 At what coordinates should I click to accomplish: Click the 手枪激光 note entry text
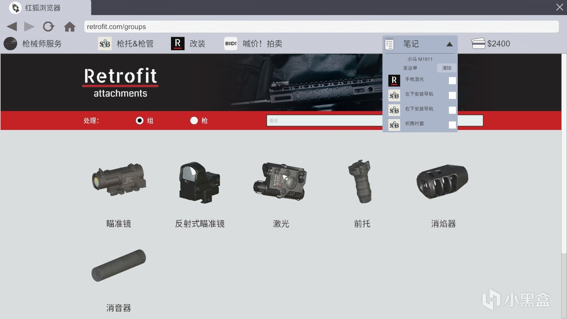coord(414,79)
